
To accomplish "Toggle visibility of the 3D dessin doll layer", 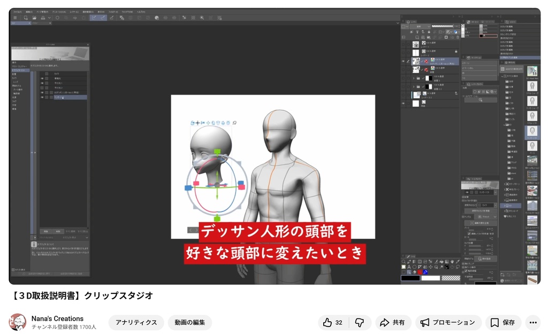I will pos(402,61).
